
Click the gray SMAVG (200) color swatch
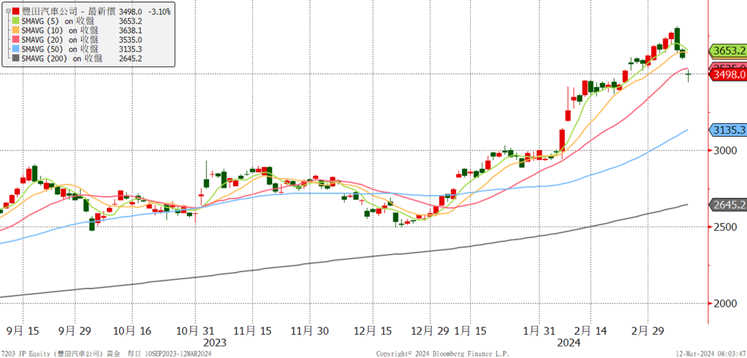pos(16,59)
